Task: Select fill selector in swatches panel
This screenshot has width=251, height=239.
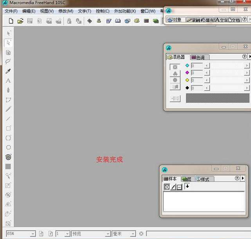Action: 167,187
